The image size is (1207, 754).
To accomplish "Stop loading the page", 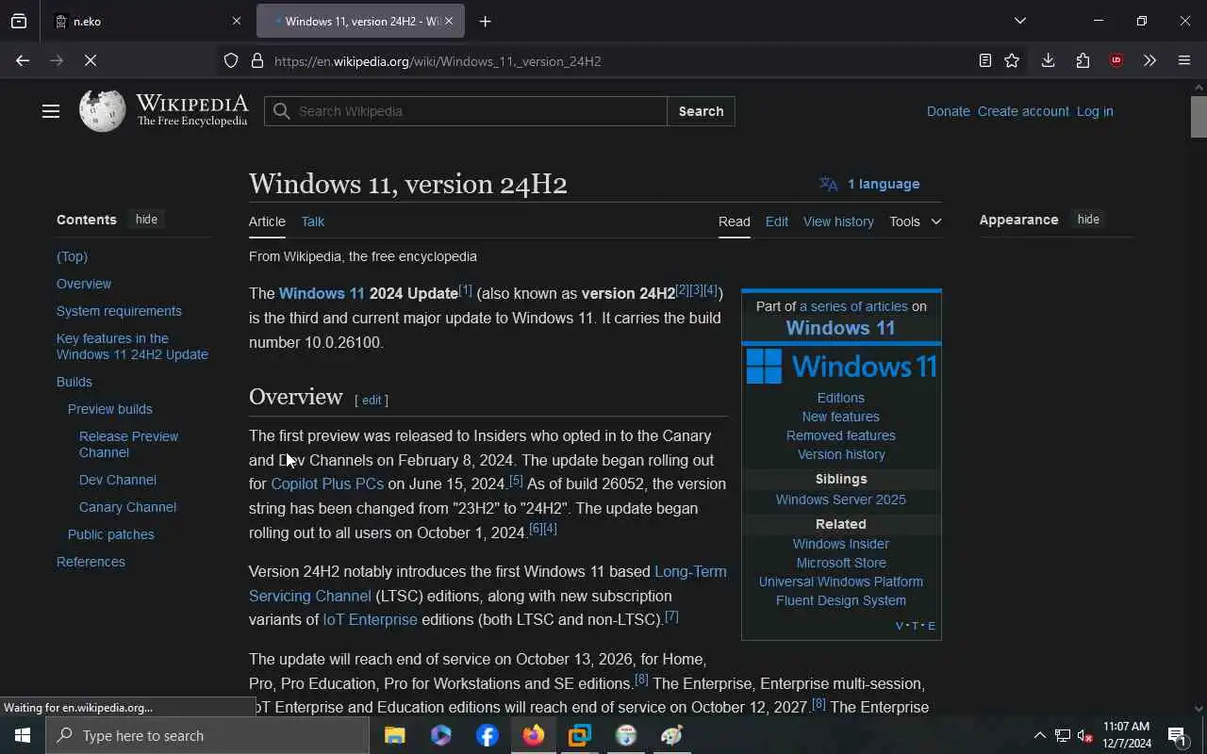I will 91,60.
